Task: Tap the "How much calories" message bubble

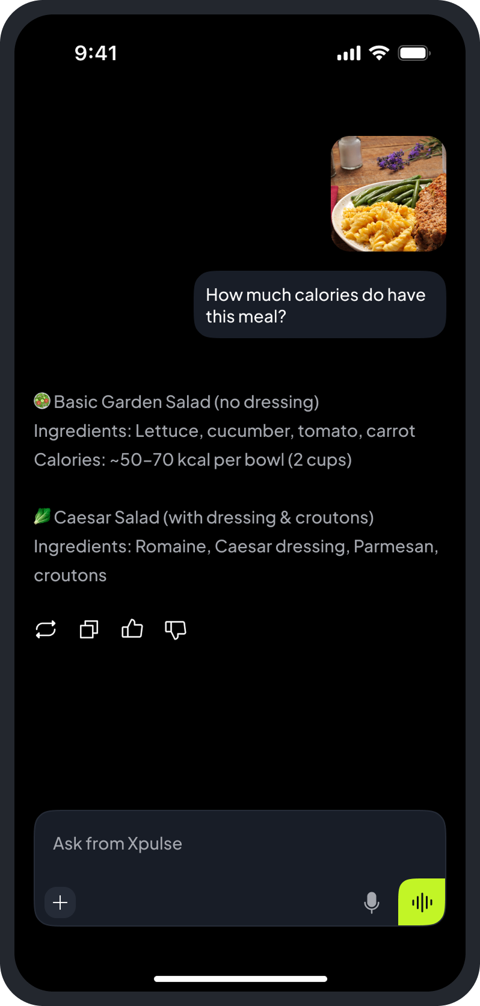Action: [319, 305]
